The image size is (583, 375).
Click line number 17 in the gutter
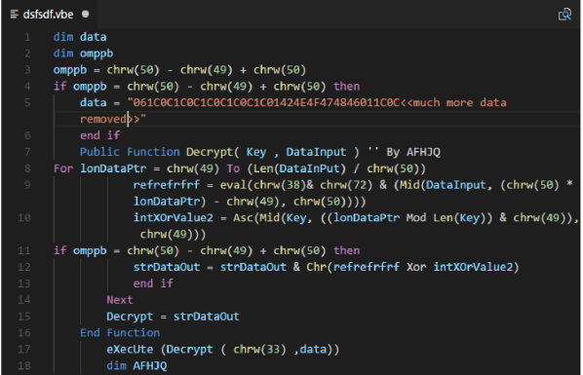24,350
